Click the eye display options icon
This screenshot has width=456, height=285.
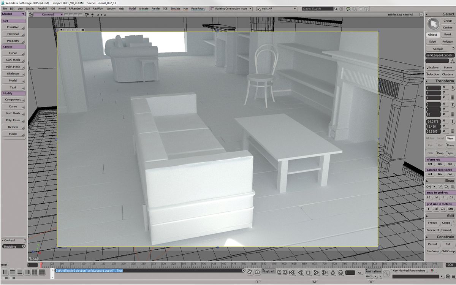[93, 14]
